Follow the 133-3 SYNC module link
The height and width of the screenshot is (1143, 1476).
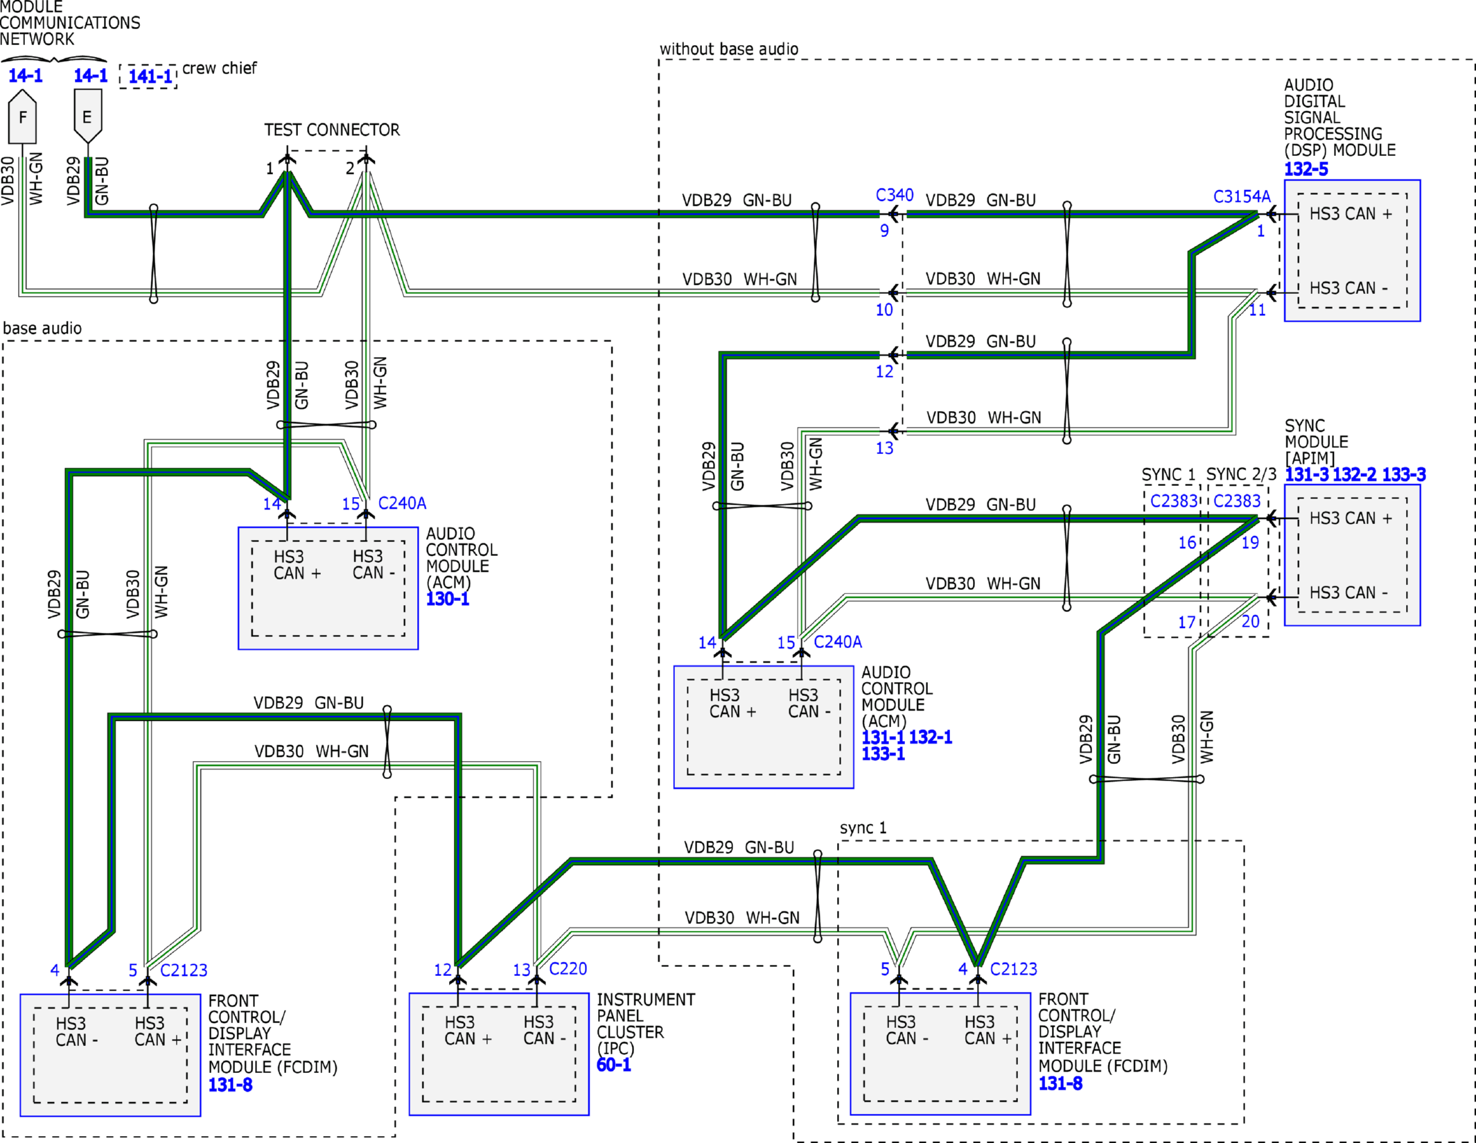pyautogui.click(x=1403, y=475)
